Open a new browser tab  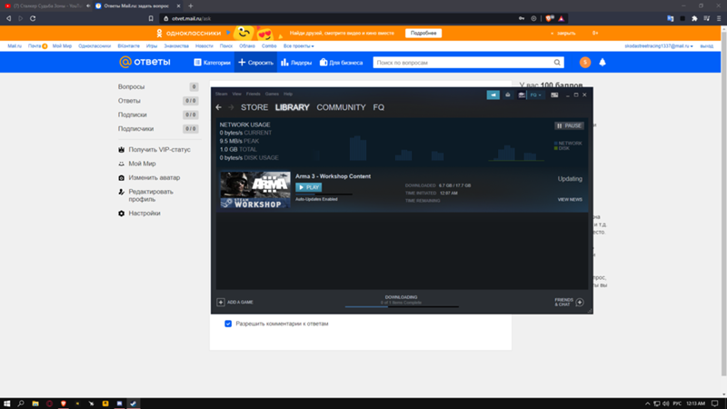point(191,6)
